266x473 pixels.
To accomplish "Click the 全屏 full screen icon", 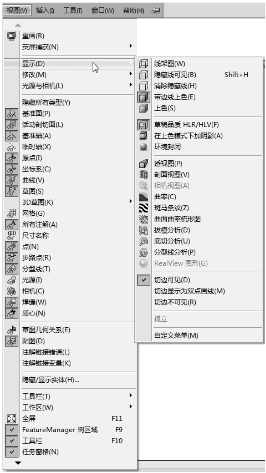I will tap(11, 418).
